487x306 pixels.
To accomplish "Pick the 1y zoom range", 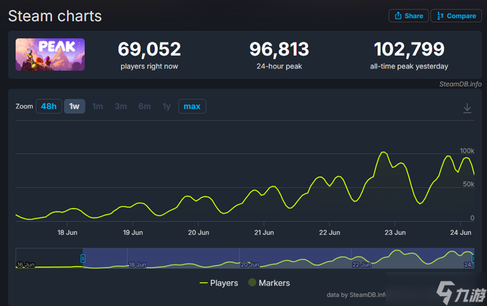I will pos(166,107).
